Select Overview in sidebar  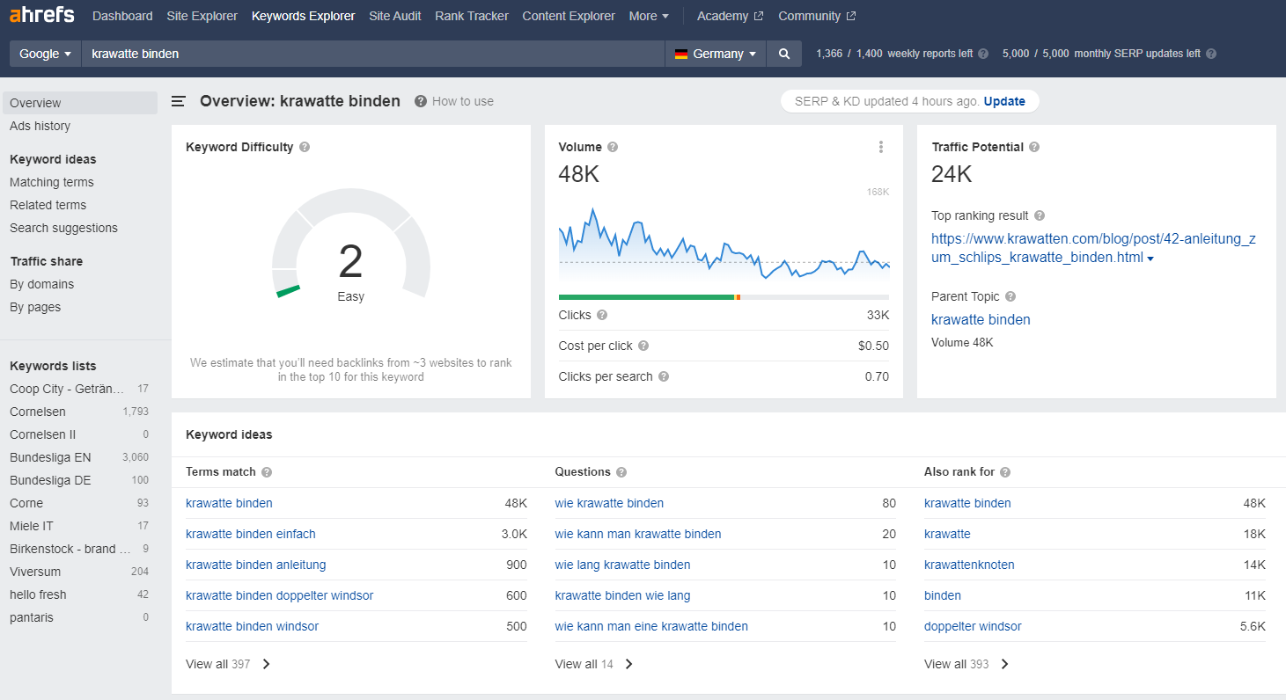80,103
